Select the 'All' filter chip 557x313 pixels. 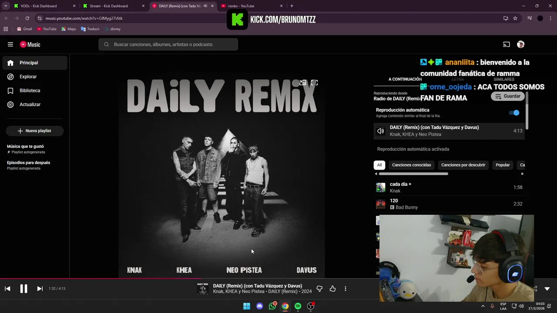tap(379, 165)
